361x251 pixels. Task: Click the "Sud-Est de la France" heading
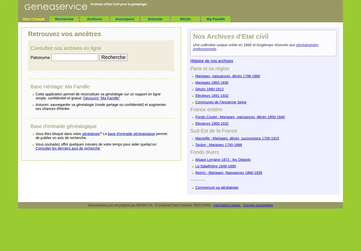214,131
